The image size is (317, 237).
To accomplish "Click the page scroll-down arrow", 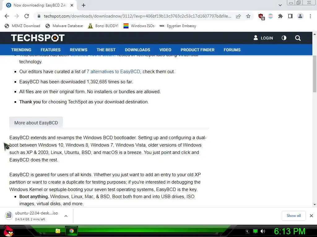I will (x=315, y=205).
